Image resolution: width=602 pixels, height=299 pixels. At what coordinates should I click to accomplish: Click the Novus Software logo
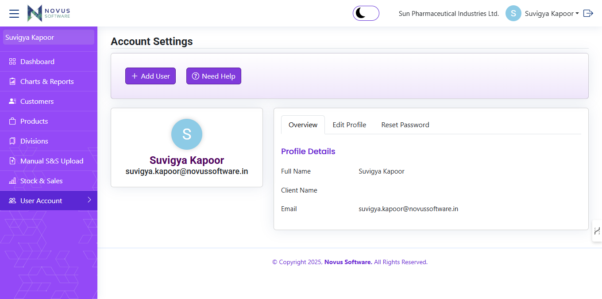click(48, 13)
